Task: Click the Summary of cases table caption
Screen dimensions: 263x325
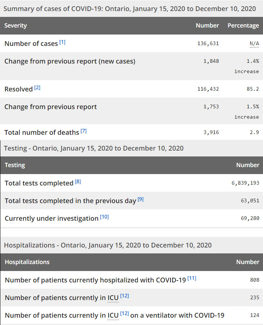Action: pos(130,9)
